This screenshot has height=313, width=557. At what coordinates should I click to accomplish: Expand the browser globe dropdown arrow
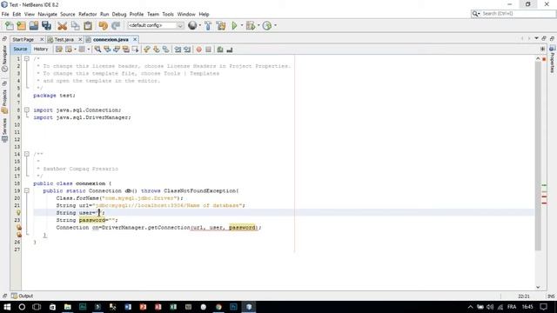click(199, 25)
